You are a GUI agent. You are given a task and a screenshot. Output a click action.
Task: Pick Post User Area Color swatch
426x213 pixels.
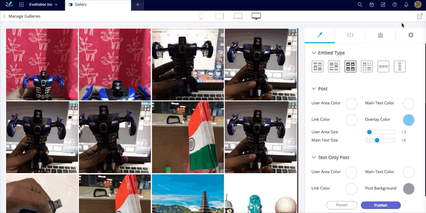351,103
